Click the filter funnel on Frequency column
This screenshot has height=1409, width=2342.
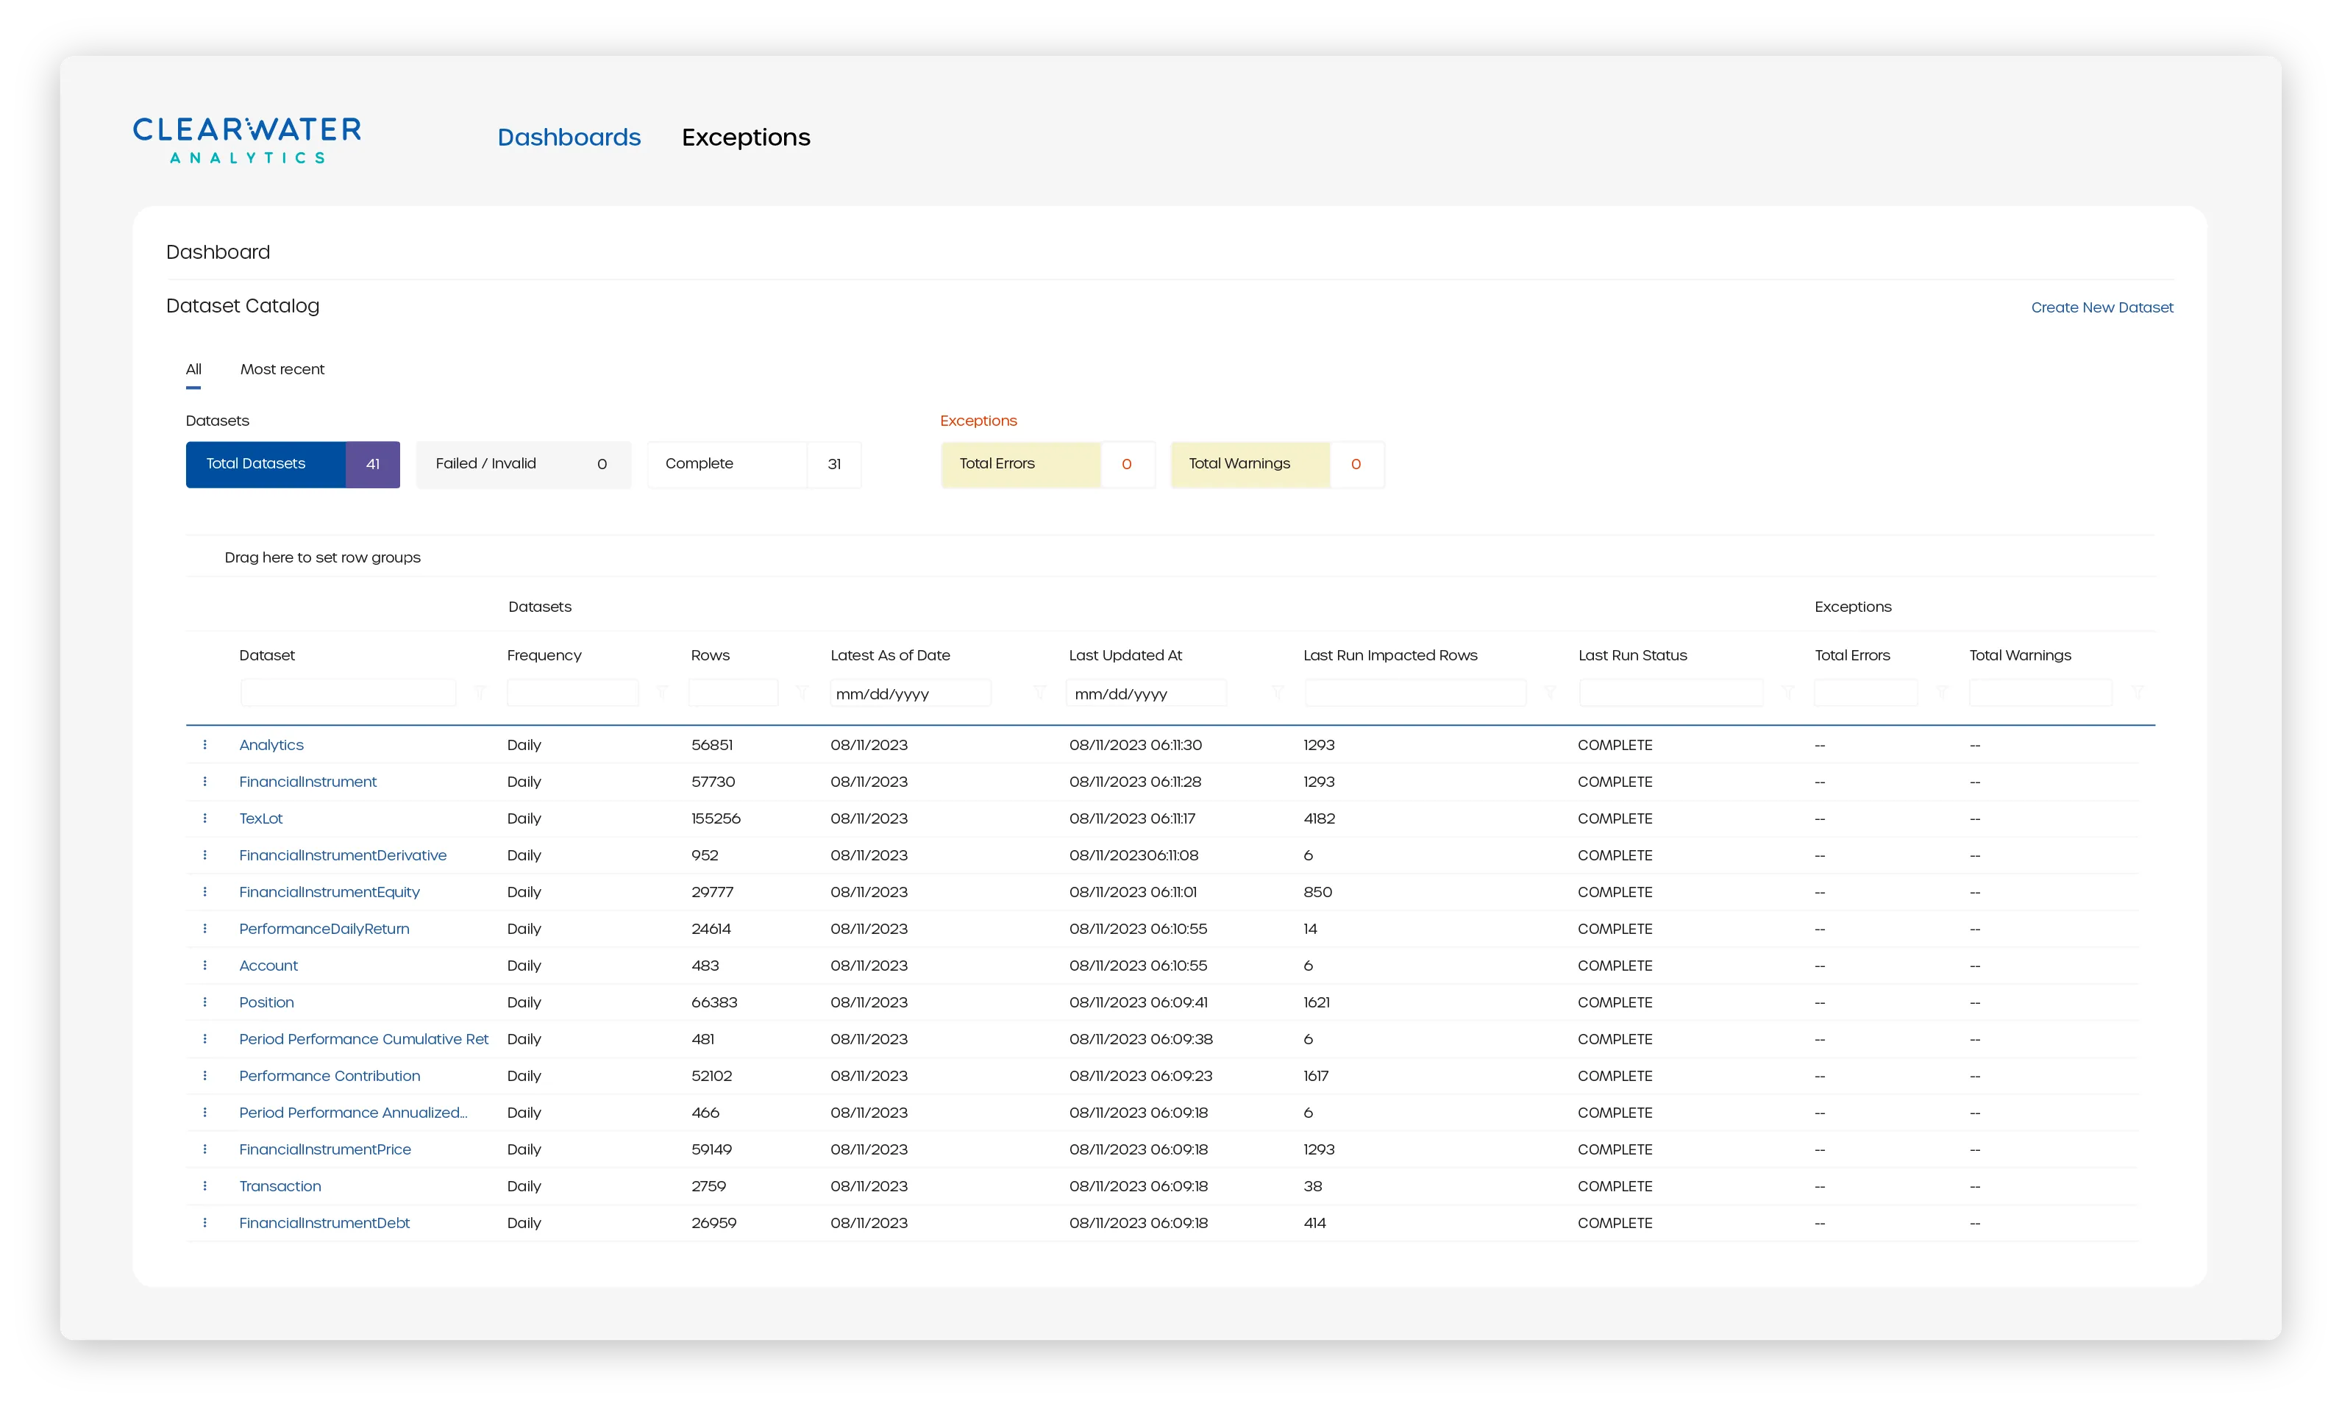662,692
